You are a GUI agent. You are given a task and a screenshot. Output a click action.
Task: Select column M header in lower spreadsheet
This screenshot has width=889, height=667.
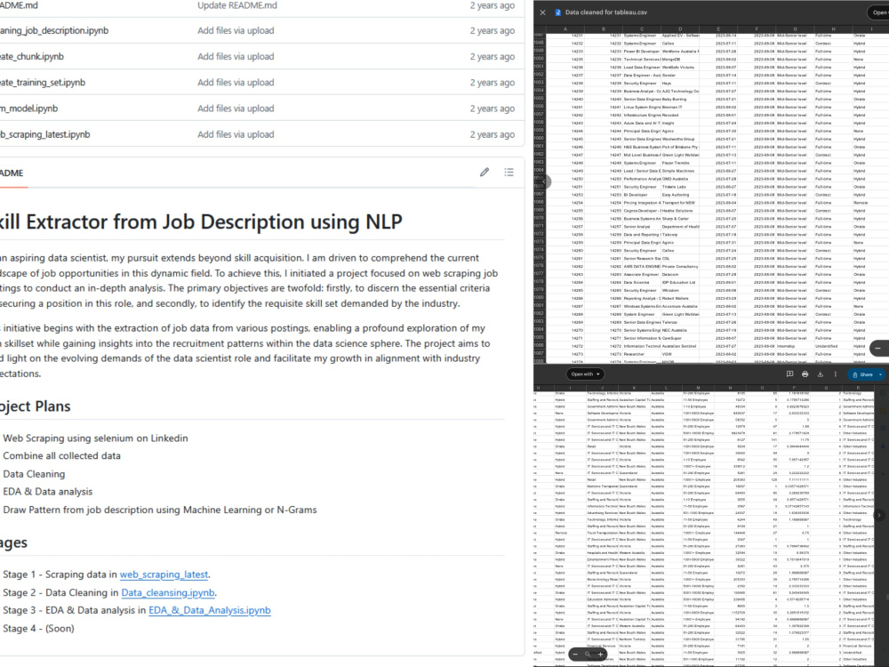(698, 388)
